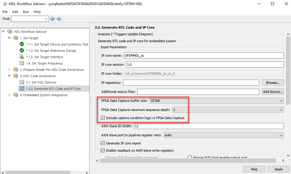Image resolution: width=291 pixels, height=174 pixels.
Task: Disable readback on AXI4 slave write registers
Action: coord(103,150)
